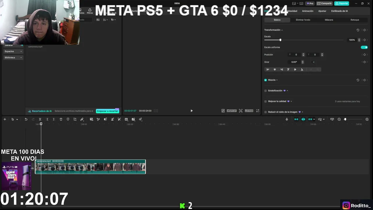Image resolution: width=373 pixels, height=210 pixels.
Task: Click the Exportar button
Action: 342,3
